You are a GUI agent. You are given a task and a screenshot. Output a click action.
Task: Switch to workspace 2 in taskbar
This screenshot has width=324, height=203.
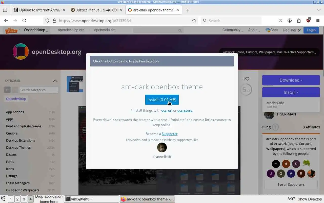point(17,199)
